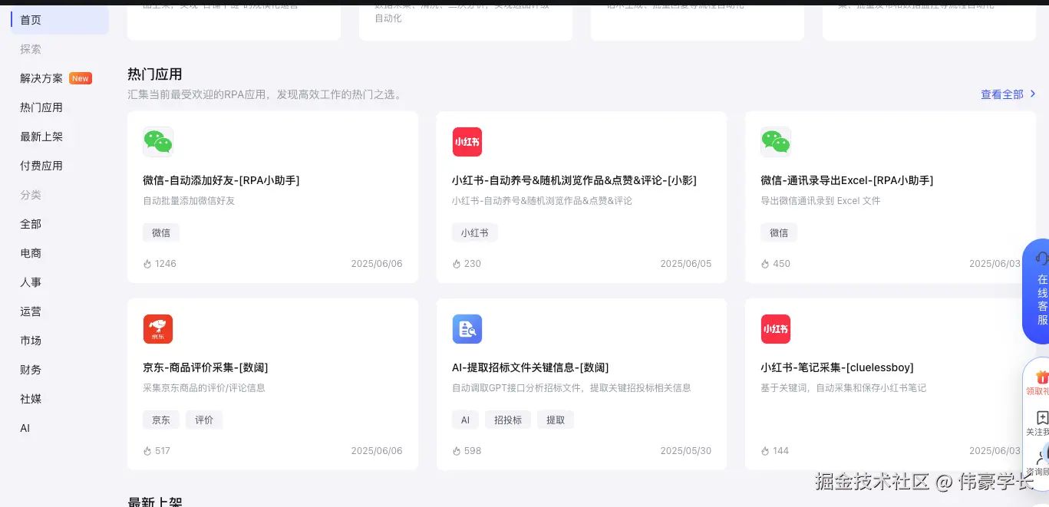This screenshot has height=507, width=1049.
Task: Click Xiaohongshu icon on 自动养号 card
Action: click(467, 142)
